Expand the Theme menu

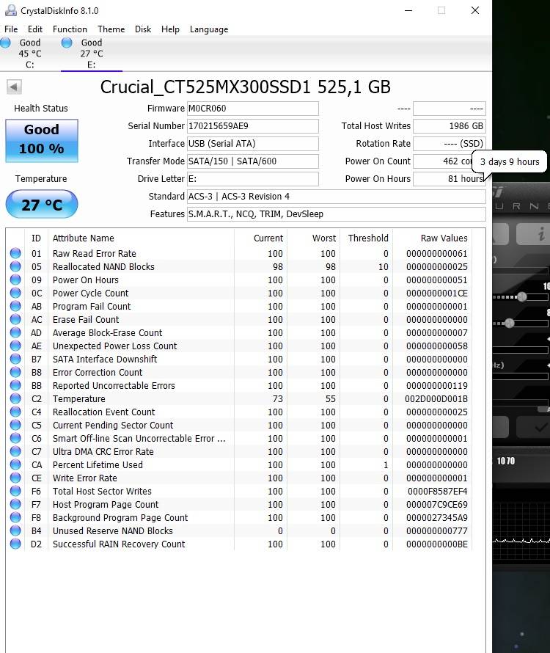[x=111, y=29]
